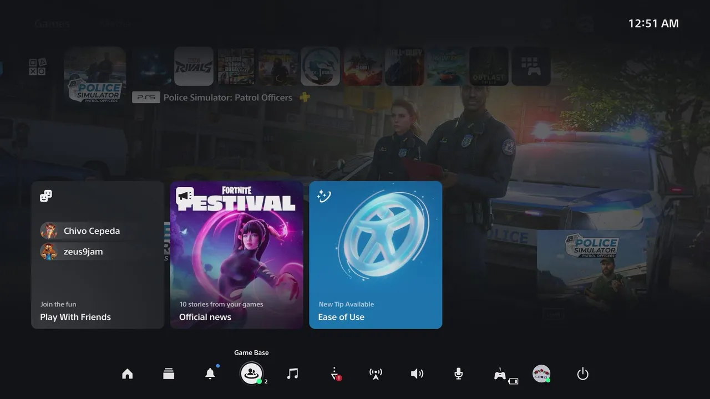This screenshot has width=710, height=399.
Task: Click the Game Base label
Action: [251, 352]
